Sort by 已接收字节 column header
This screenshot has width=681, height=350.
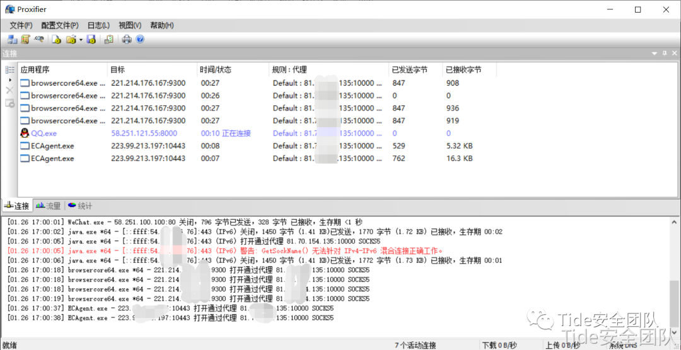(x=470, y=69)
